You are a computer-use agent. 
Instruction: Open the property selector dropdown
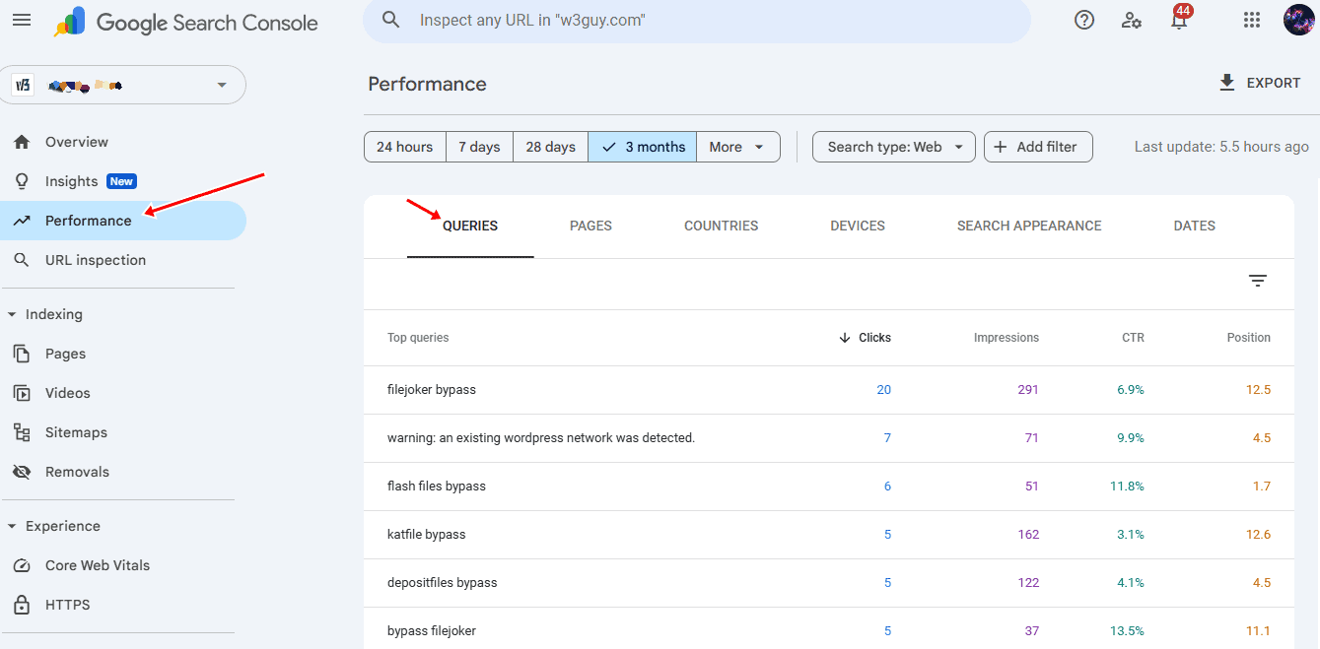click(x=128, y=85)
